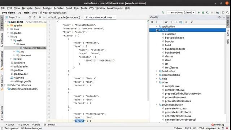231x130 pixels.
Task: Hide the Gradle tool window
Action: coord(224,17)
